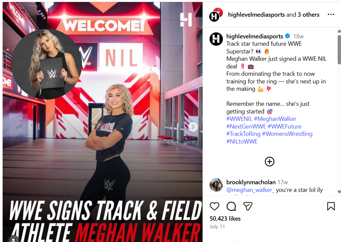Like the post with the heart icon
The width and height of the screenshot is (341, 242).
(215, 206)
